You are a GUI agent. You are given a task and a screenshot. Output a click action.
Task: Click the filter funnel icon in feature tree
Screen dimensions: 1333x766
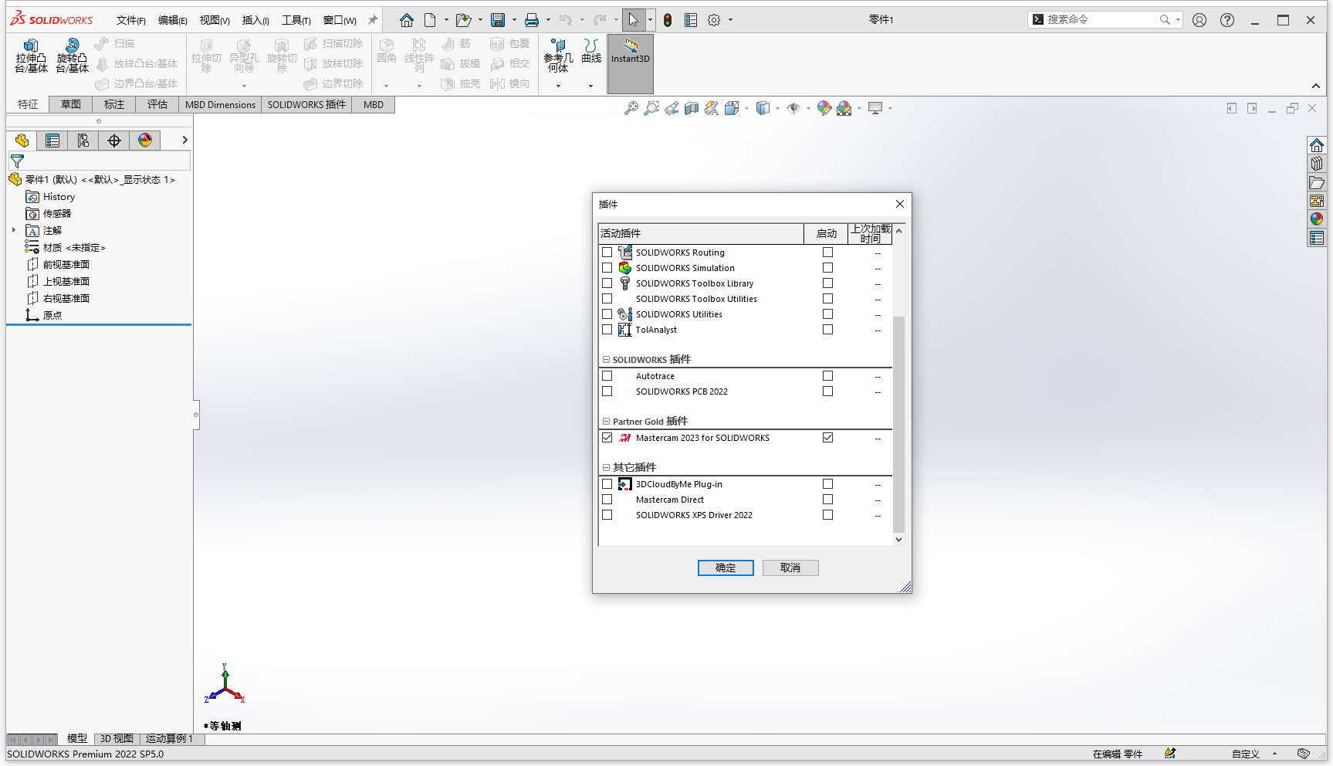[17, 161]
